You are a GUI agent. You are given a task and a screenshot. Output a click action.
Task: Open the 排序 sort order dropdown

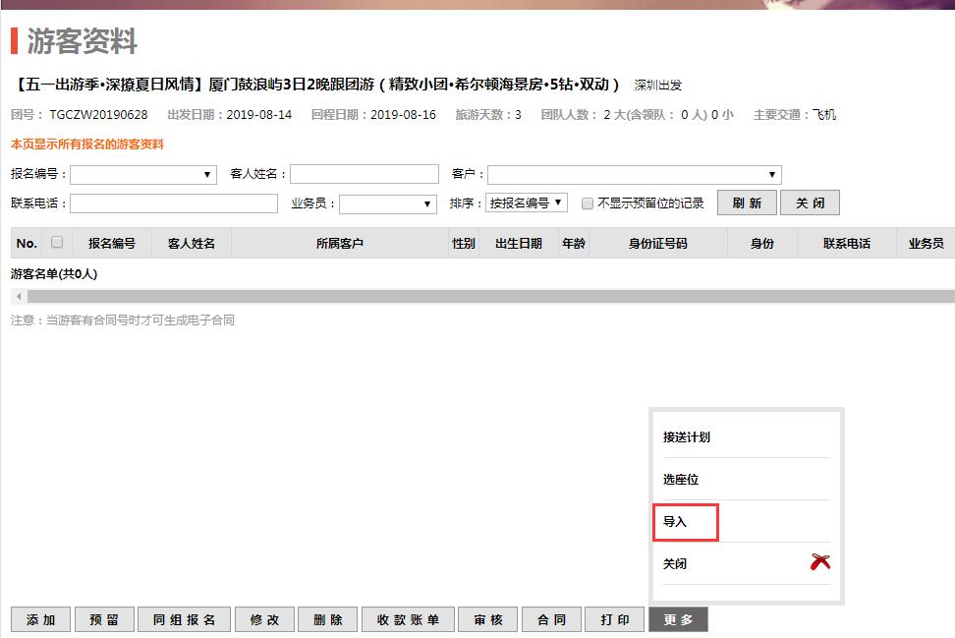pyautogui.click(x=528, y=203)
